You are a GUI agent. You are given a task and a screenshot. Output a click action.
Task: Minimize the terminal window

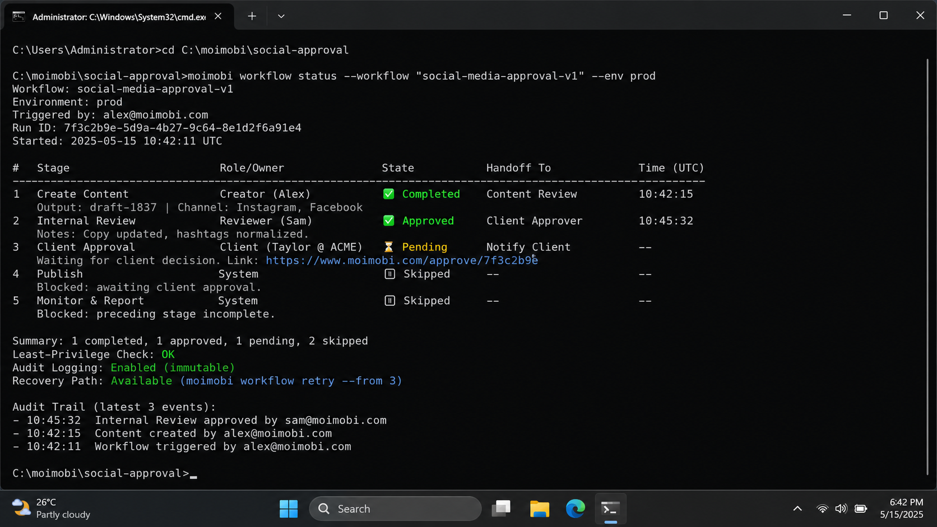[x=847, y=15]
